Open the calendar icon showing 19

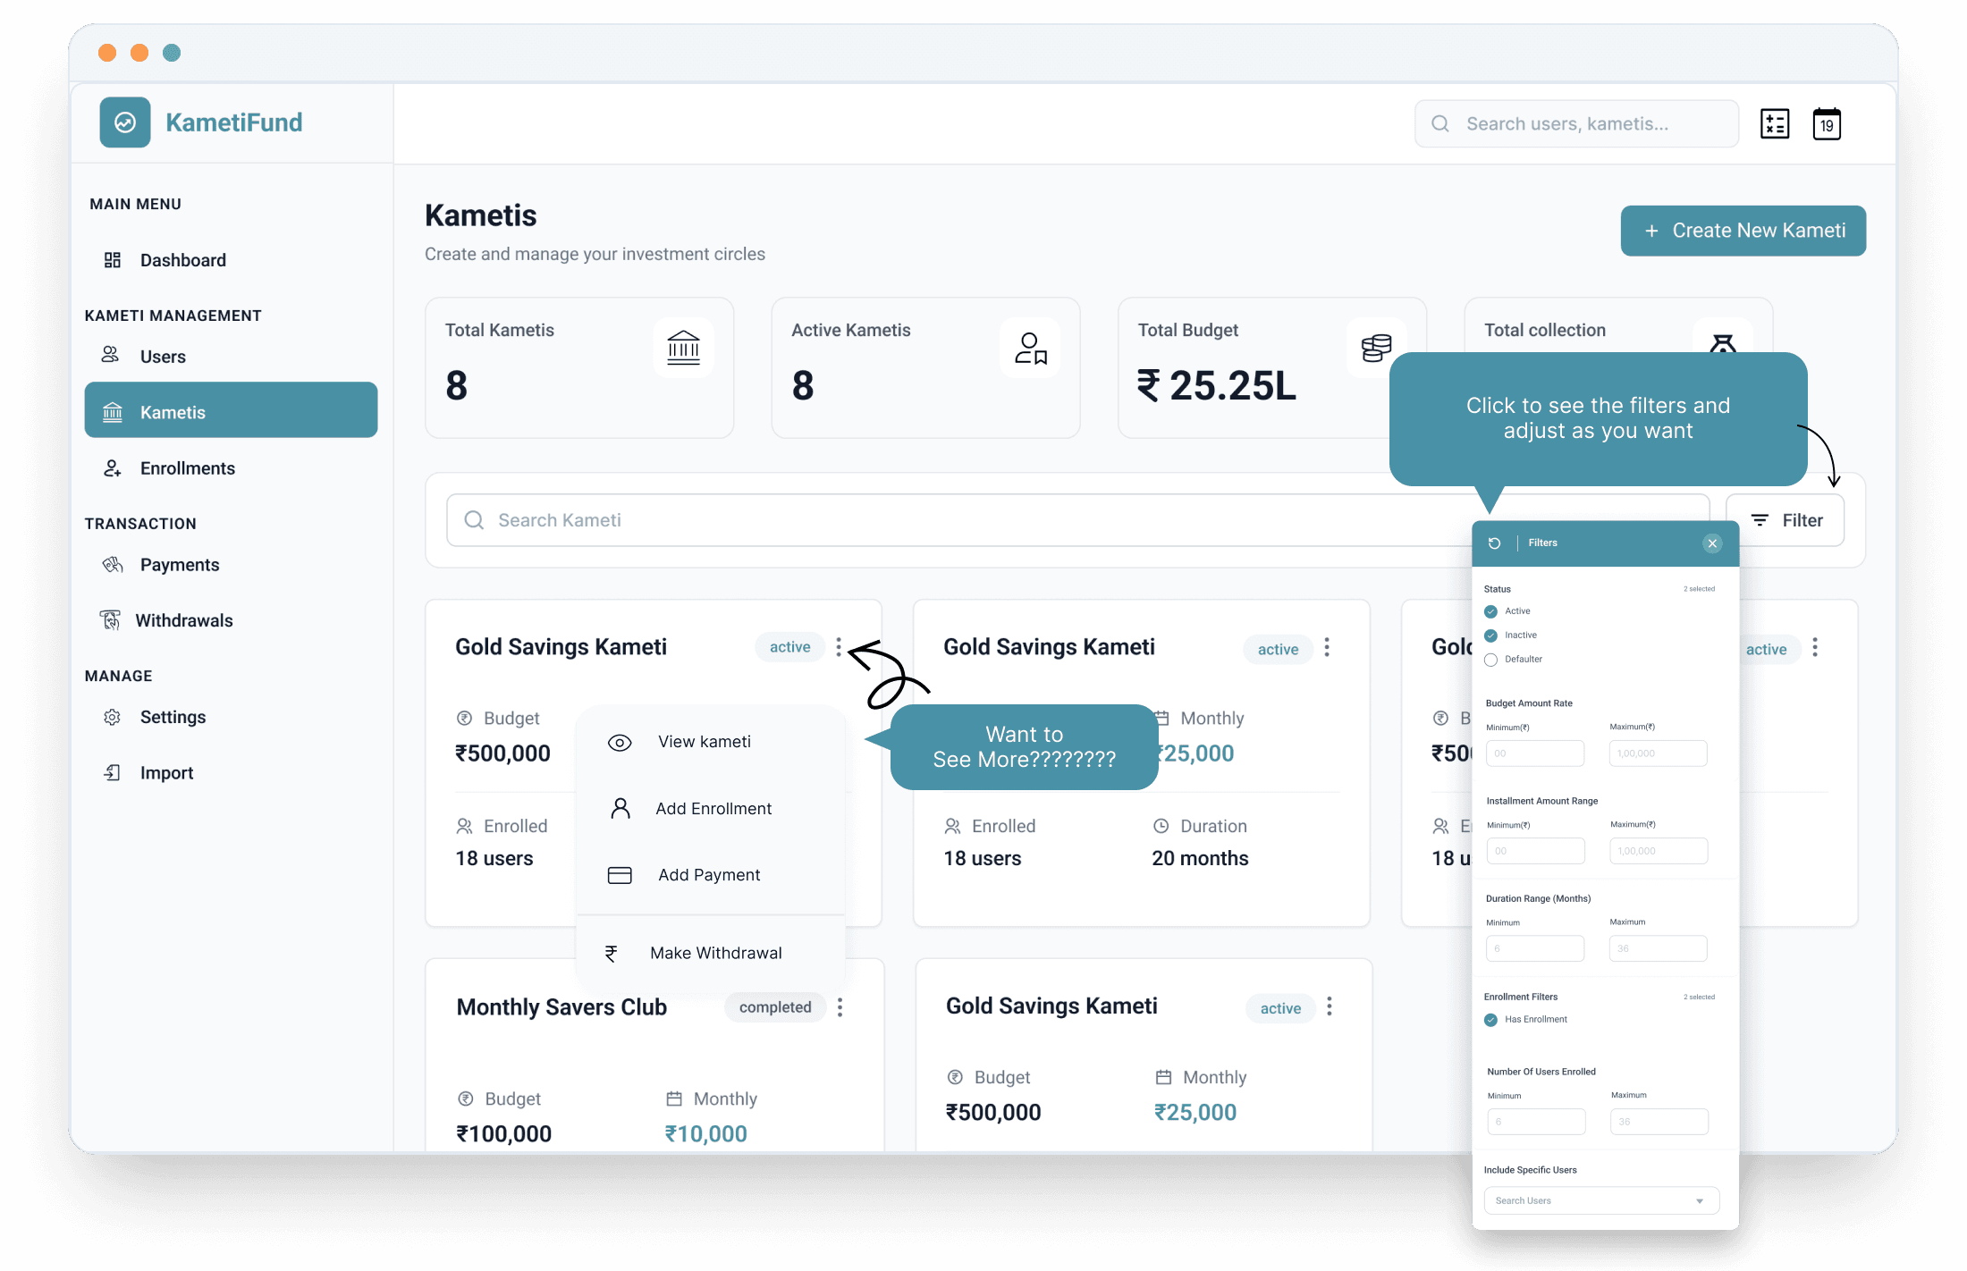(x=1827, y=124)
